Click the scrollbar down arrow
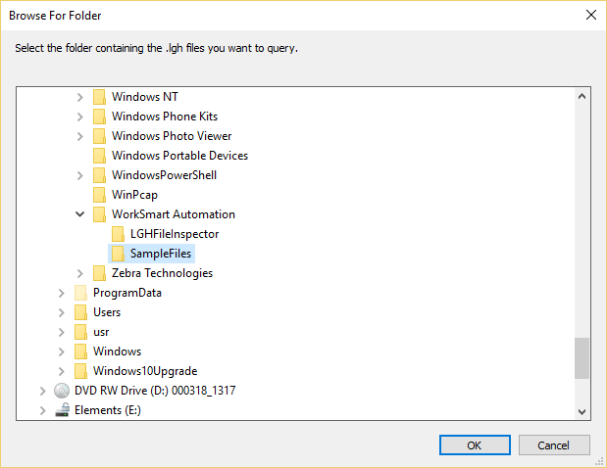607x468 pixels. pos(582,412)
